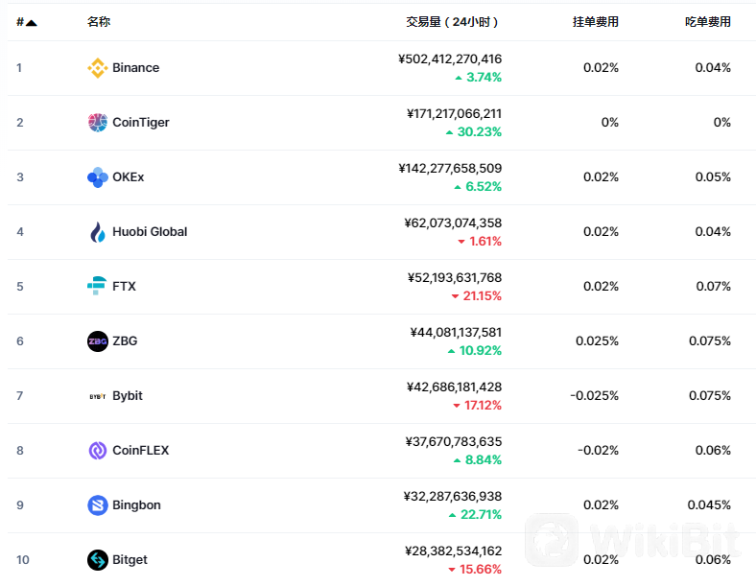This screenshot has height=586, width=756.
Task: Click the Bybit logo icon
Action: coord(97,396)
